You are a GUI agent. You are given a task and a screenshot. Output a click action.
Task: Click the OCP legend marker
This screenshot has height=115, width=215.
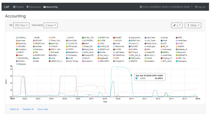(x=162, y=44)
